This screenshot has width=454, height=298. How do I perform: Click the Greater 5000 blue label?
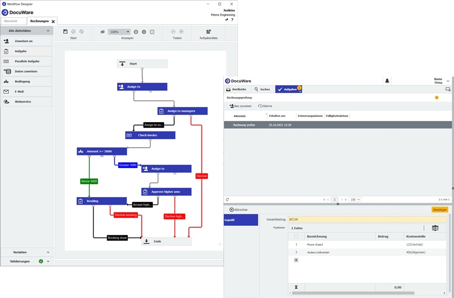pyautogui.click(x=128, y=165)
